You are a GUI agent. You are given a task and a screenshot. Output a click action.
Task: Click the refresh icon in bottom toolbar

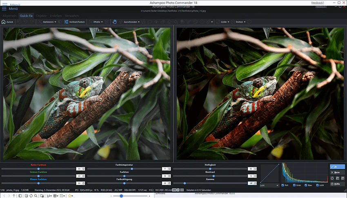[31, 196]
